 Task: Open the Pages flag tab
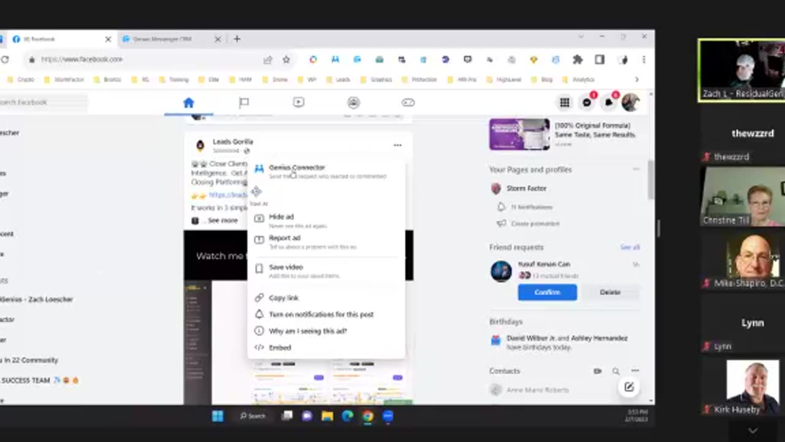[x=243, y=103]
